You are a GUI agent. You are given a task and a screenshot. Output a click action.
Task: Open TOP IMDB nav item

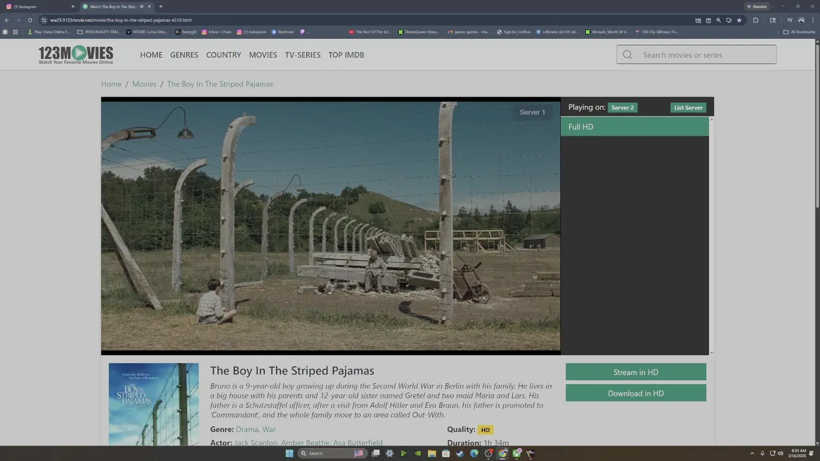[347, 55]
